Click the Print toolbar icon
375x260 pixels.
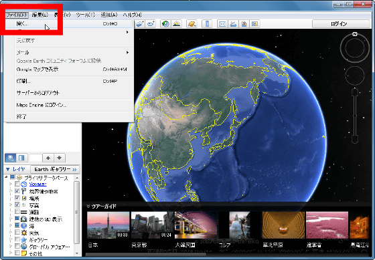click(x=233, y=23)
